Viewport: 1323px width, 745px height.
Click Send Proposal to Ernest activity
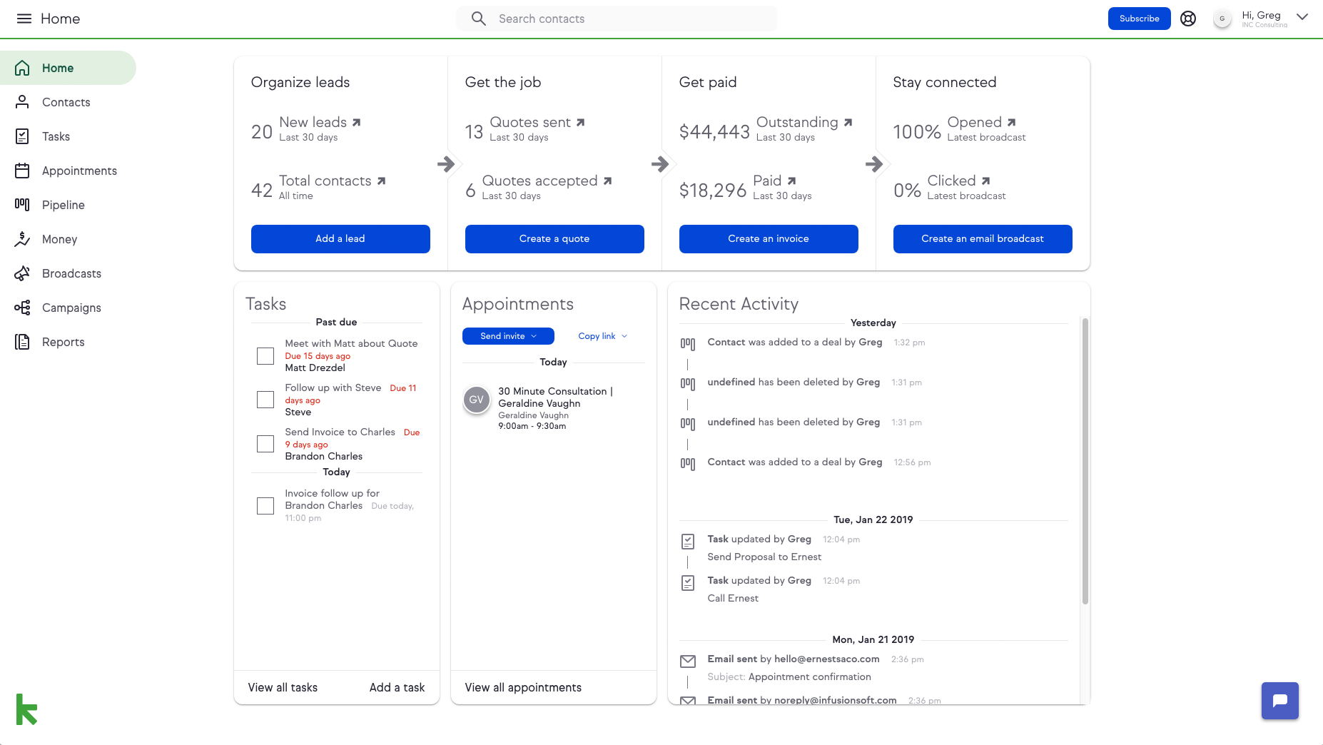[x=764, y=557]
